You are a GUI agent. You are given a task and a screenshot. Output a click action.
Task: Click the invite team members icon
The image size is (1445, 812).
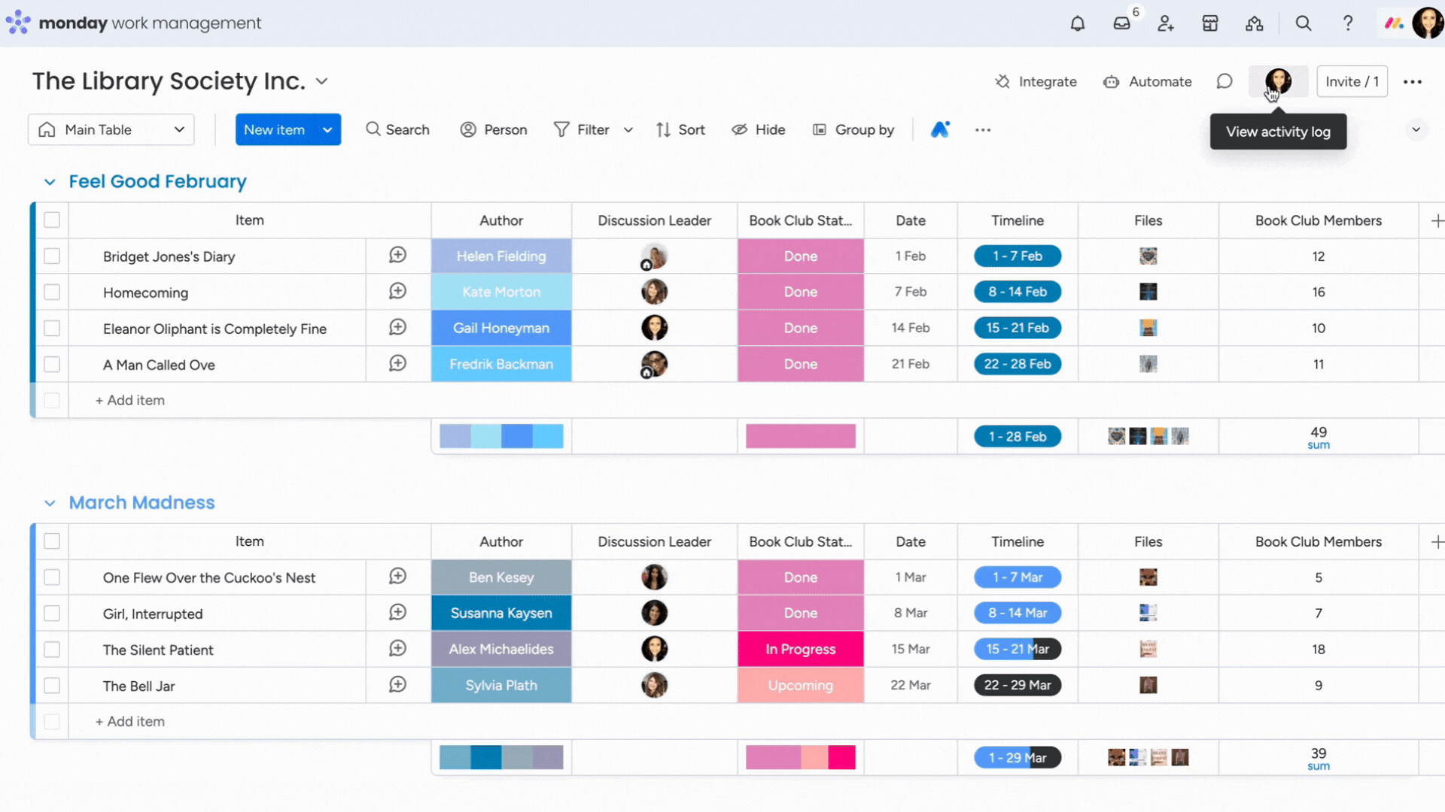1165,22
